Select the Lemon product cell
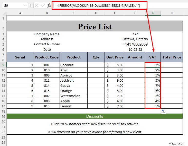The width and height of the screenshot is (188, 146). pyautogui.click(x=74, y=106)
